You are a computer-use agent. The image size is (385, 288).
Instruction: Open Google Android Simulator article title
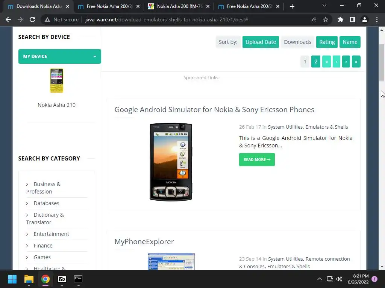pos(214,109)
